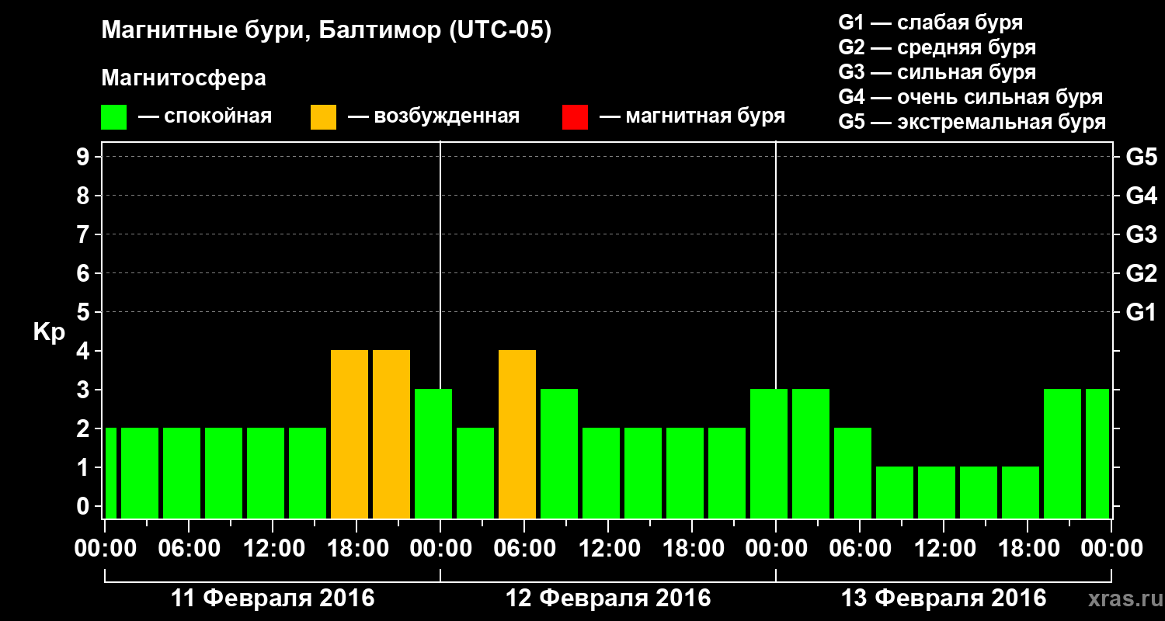Click the '— магнитная буря' legend label
This screenshot has width=1165, height=621.
692,117
